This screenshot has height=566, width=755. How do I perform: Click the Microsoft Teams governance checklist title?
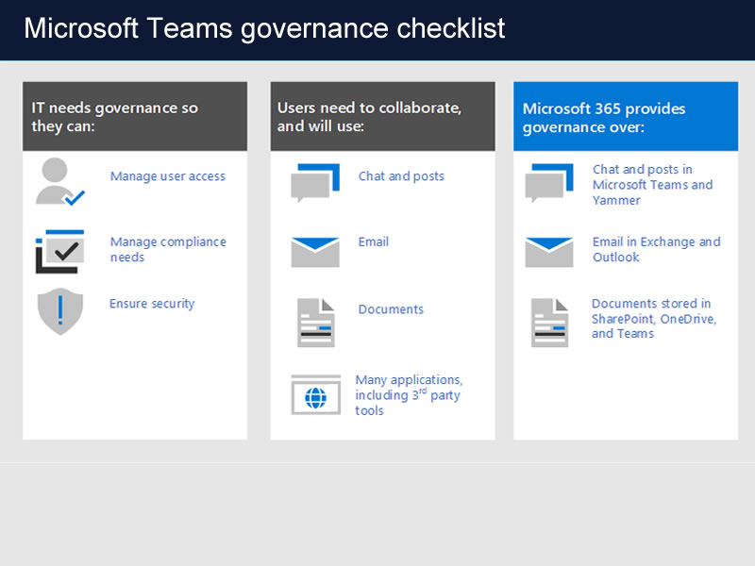click(264, 28)
